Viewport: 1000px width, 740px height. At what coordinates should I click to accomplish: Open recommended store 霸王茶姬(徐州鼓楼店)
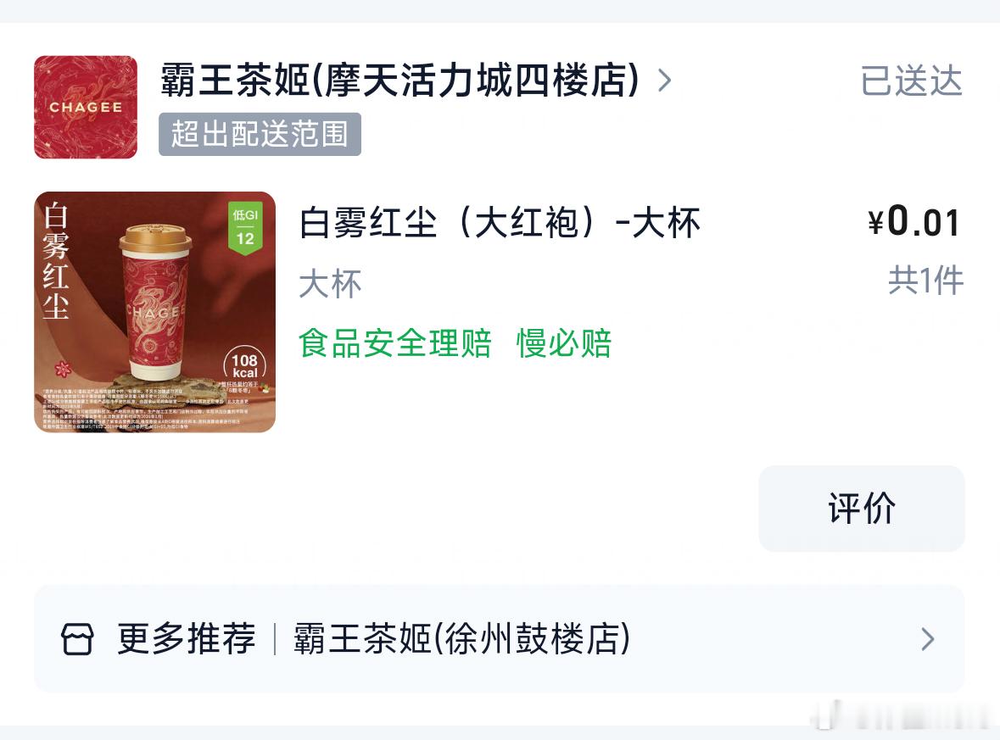click(x=461, y=638)
